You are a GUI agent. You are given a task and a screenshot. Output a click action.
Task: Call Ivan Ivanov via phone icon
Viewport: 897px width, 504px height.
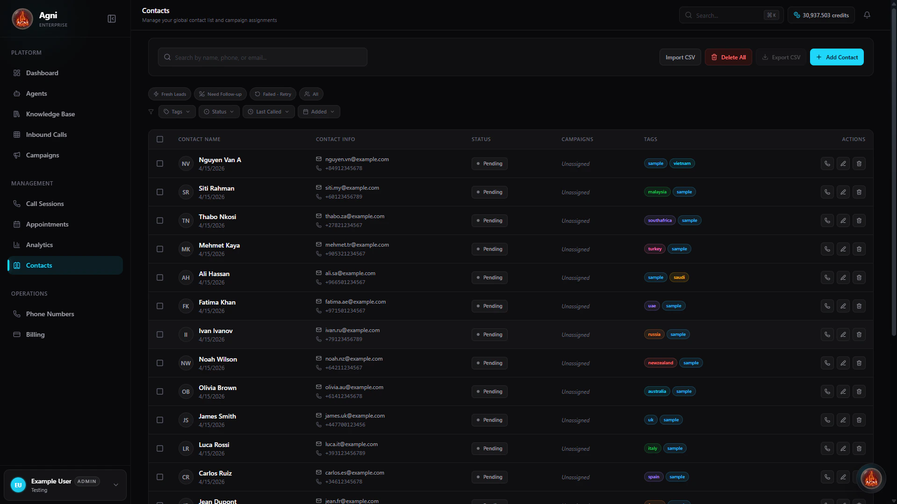point(827,334)
